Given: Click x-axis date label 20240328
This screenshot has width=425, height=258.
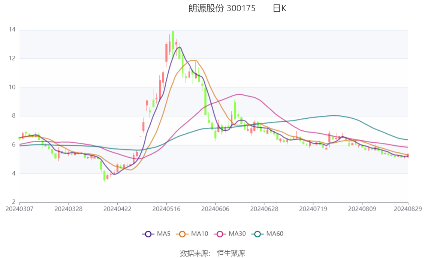Looking at the screenshot, I should [x=68, y=209].
